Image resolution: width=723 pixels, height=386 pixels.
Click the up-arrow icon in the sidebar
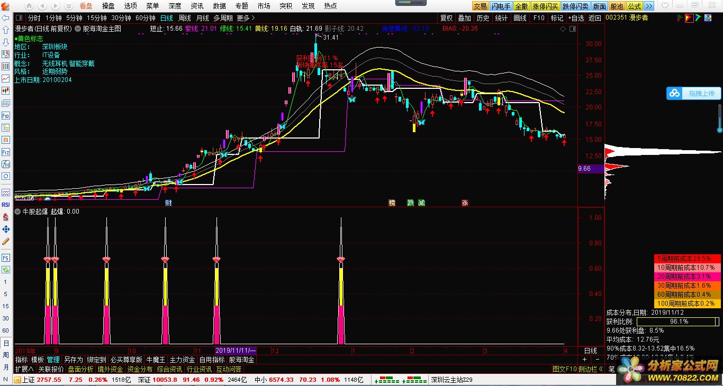[x=5, y=30]
